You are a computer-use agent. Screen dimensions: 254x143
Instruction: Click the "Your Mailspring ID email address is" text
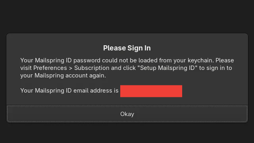click(69, 91)
